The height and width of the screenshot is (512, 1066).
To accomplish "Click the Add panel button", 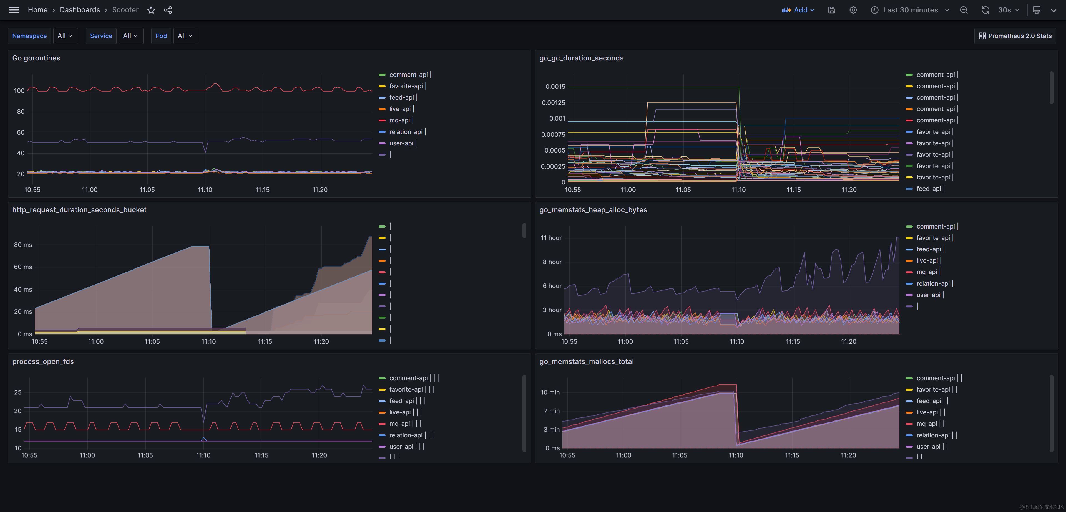I will (x=798, y=10).
